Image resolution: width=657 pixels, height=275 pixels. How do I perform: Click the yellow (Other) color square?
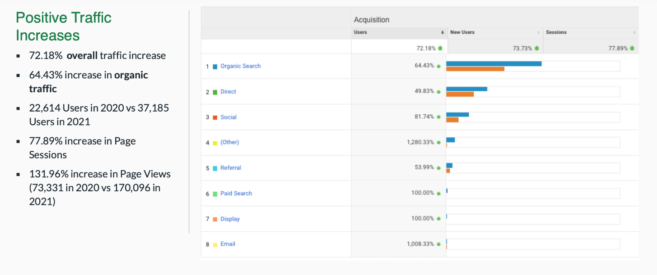pos(215,143)
